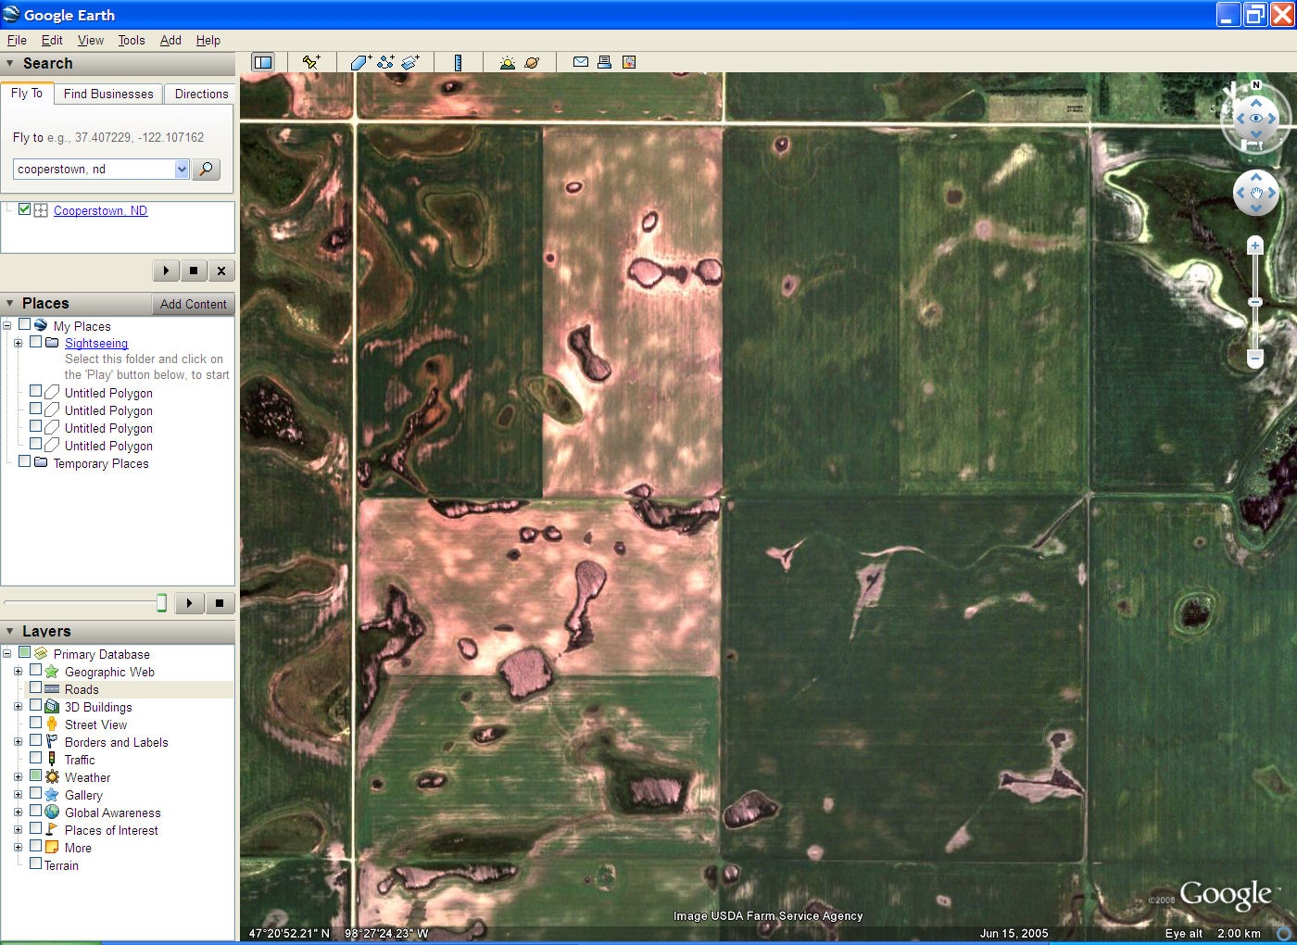This screenshot has width=1297, height=945.
Task: Open the View menu
Action: coord(91,40)
